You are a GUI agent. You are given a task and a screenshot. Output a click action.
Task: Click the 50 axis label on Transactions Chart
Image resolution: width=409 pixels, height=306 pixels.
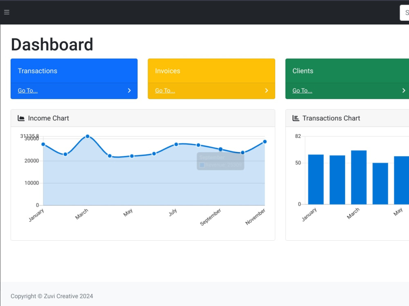(x=298, y=163)
